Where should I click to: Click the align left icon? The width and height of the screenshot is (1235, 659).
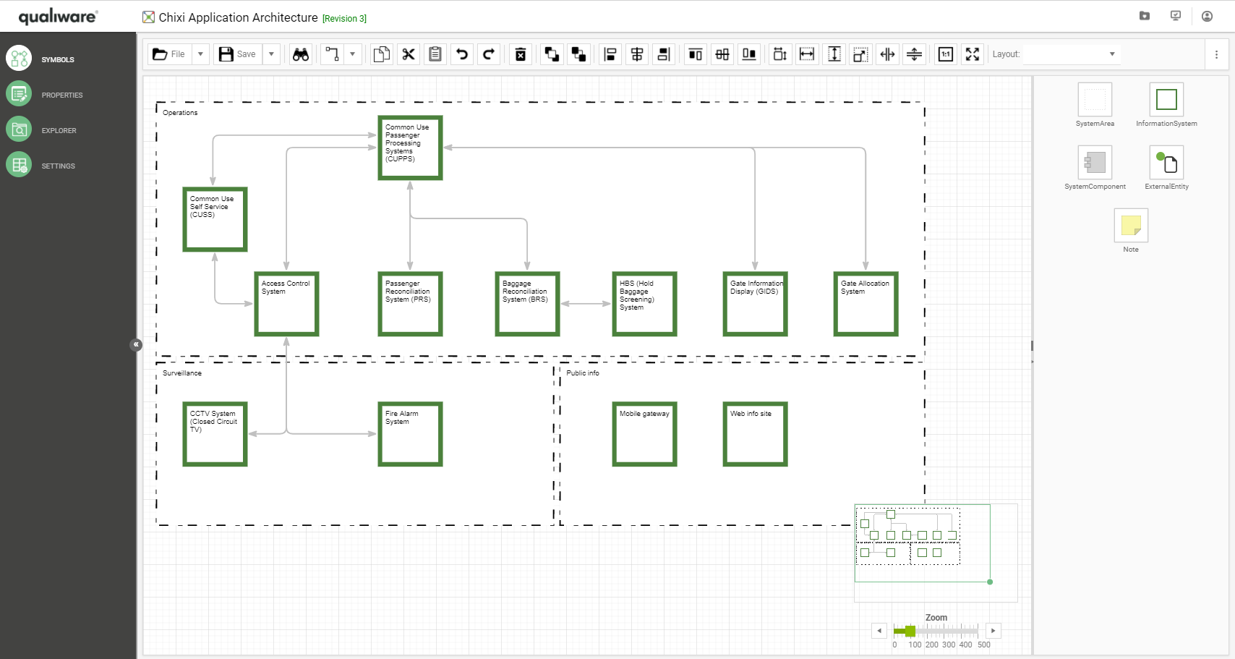tap(610, 54)
